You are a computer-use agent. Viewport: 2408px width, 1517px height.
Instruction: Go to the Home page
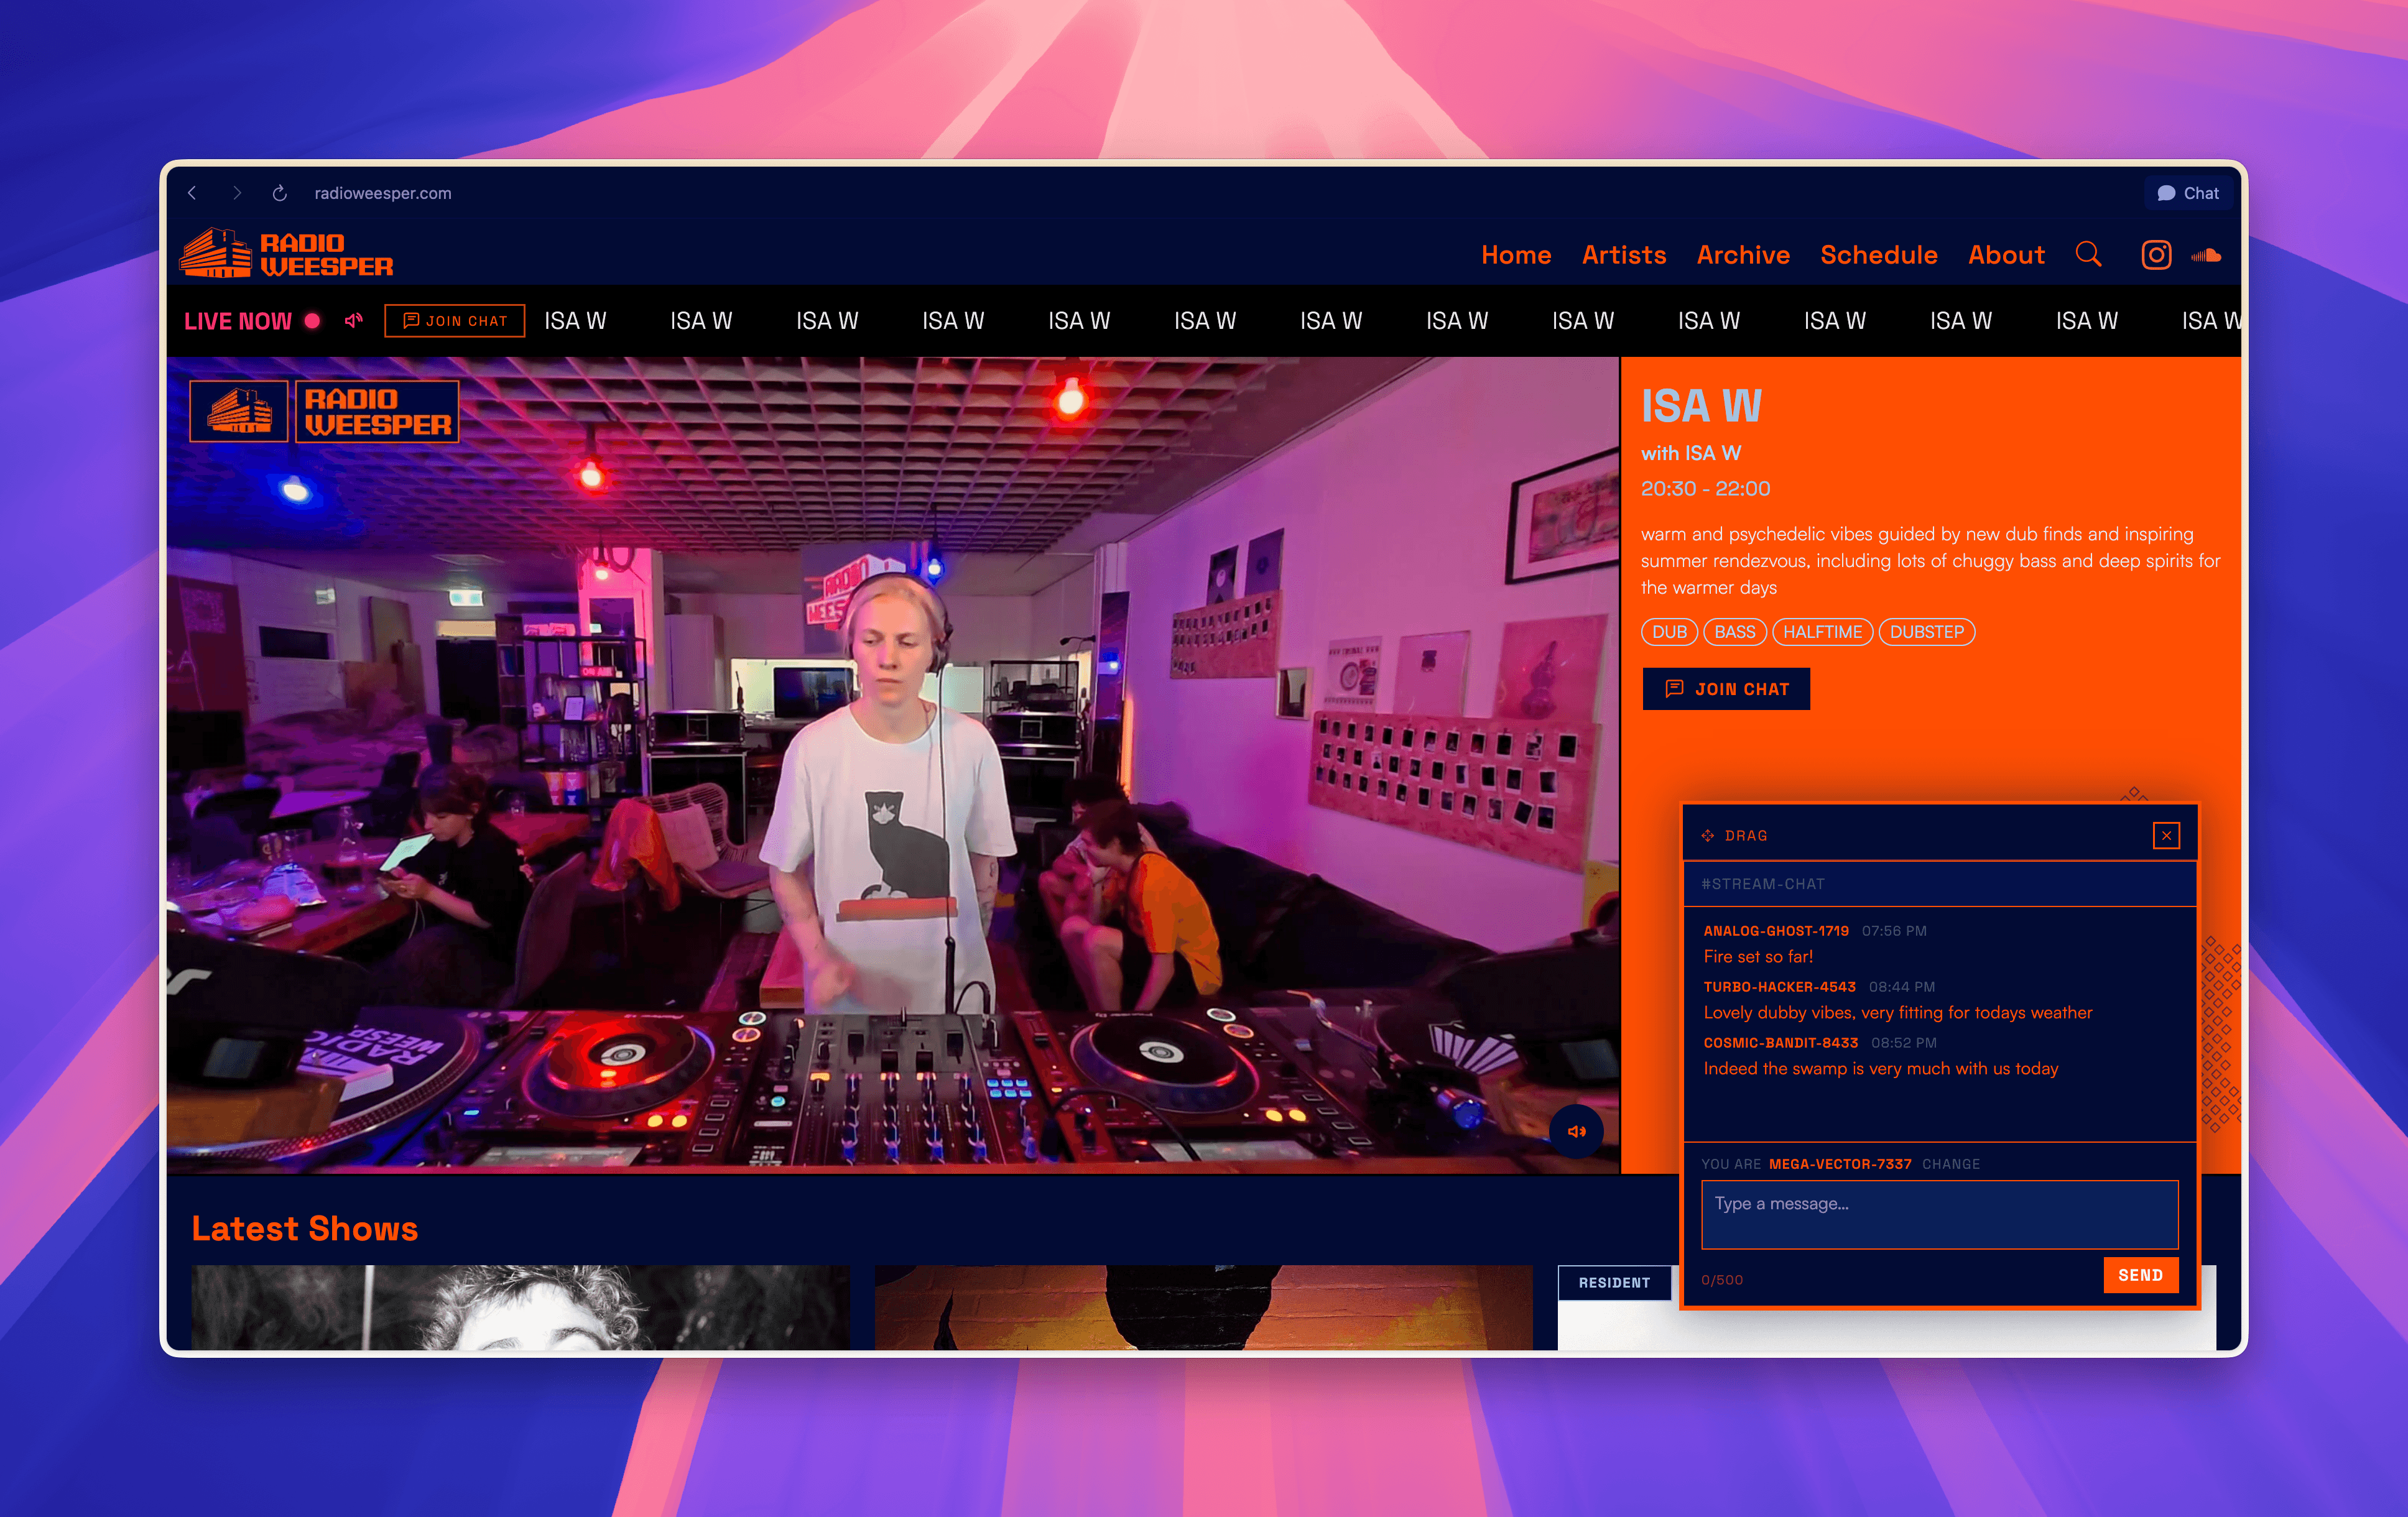(1516, 255)
